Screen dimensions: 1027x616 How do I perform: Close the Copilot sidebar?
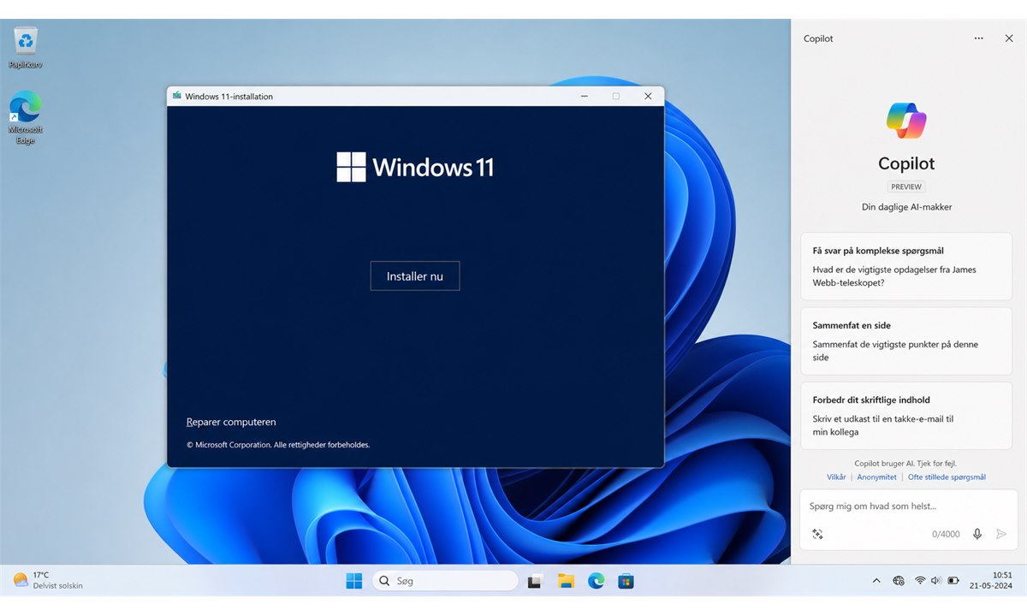(1009, 38)
